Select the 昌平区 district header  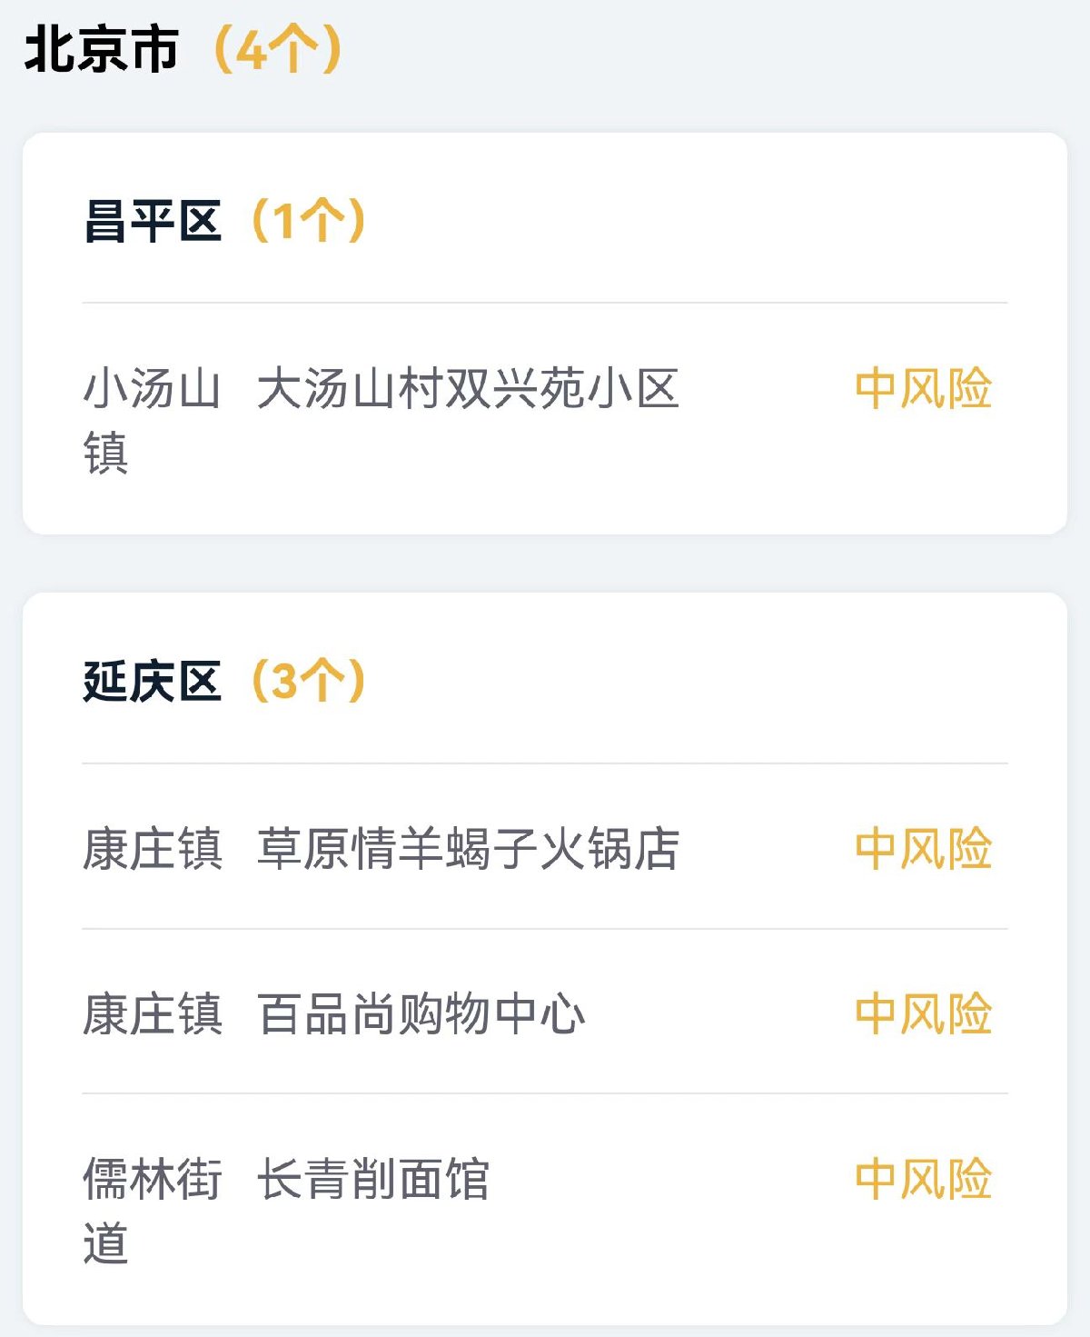(153, 221)
